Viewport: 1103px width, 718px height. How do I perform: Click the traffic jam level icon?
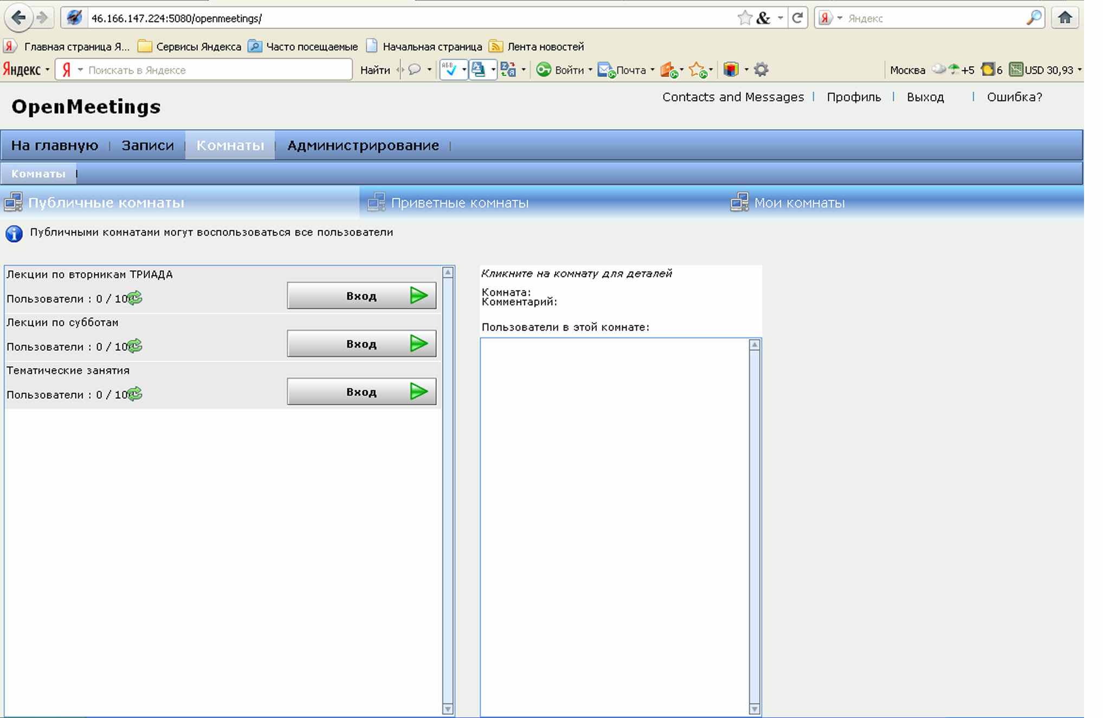(x=988, y=69)
